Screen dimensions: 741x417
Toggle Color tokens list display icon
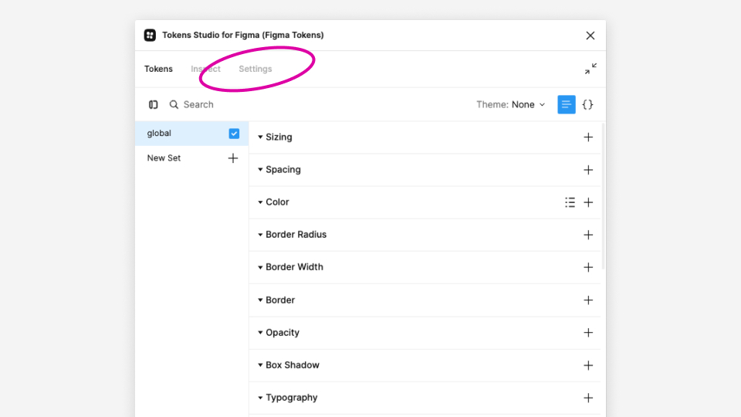point(570,202)
